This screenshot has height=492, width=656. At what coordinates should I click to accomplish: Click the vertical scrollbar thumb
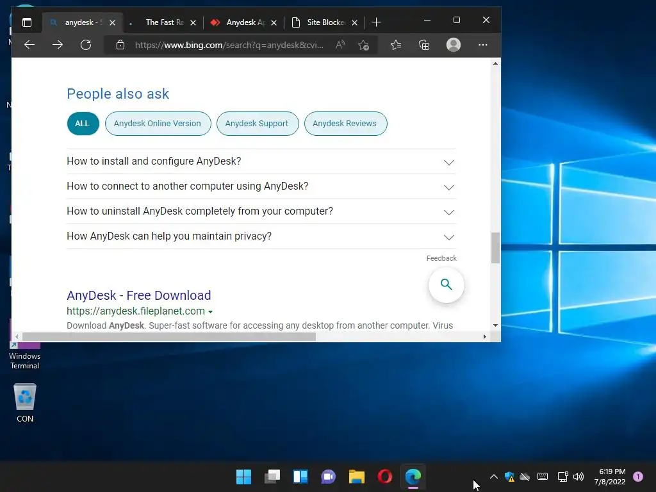[x=495, y=248]
